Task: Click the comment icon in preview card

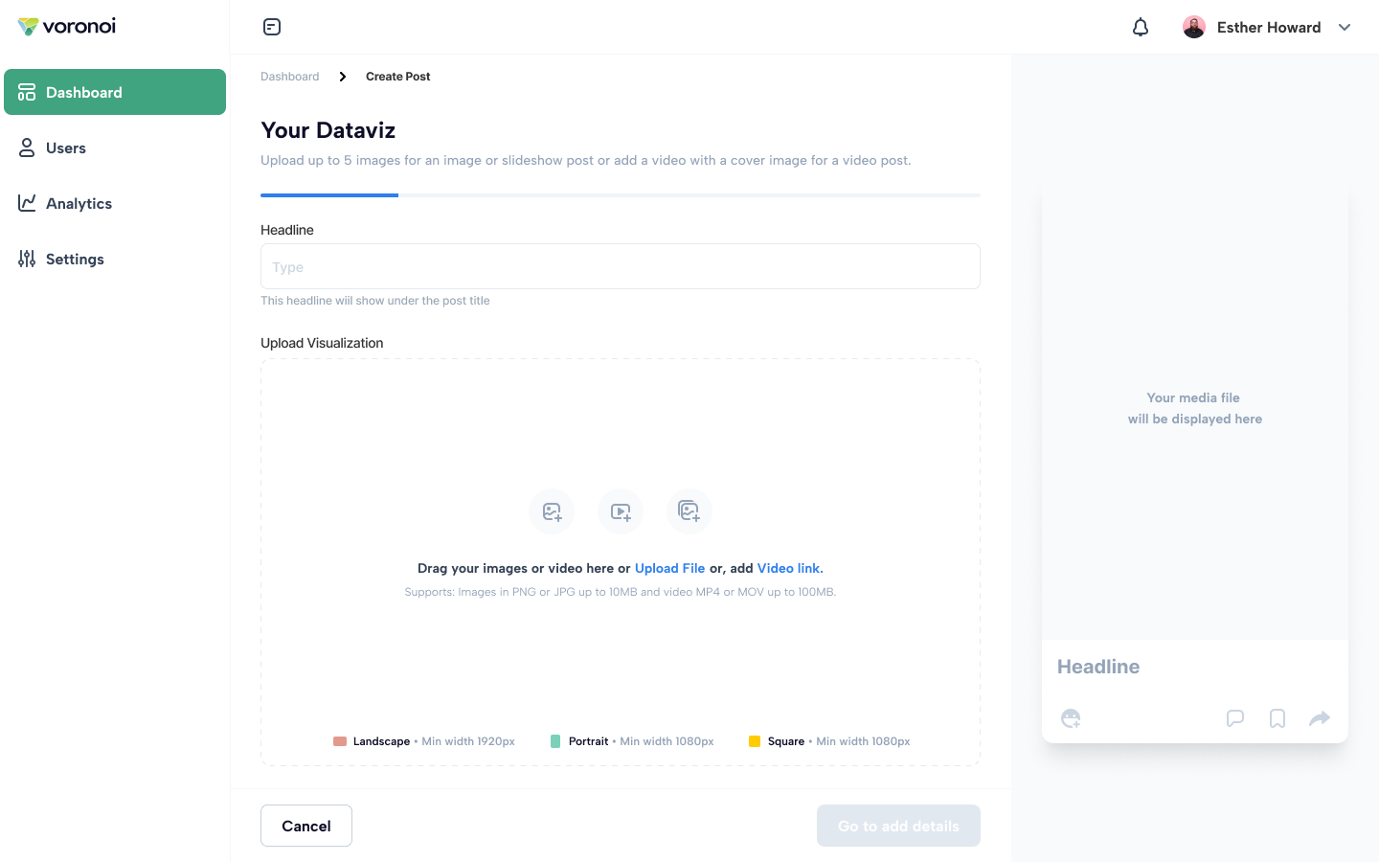Action: (1235, 718)
